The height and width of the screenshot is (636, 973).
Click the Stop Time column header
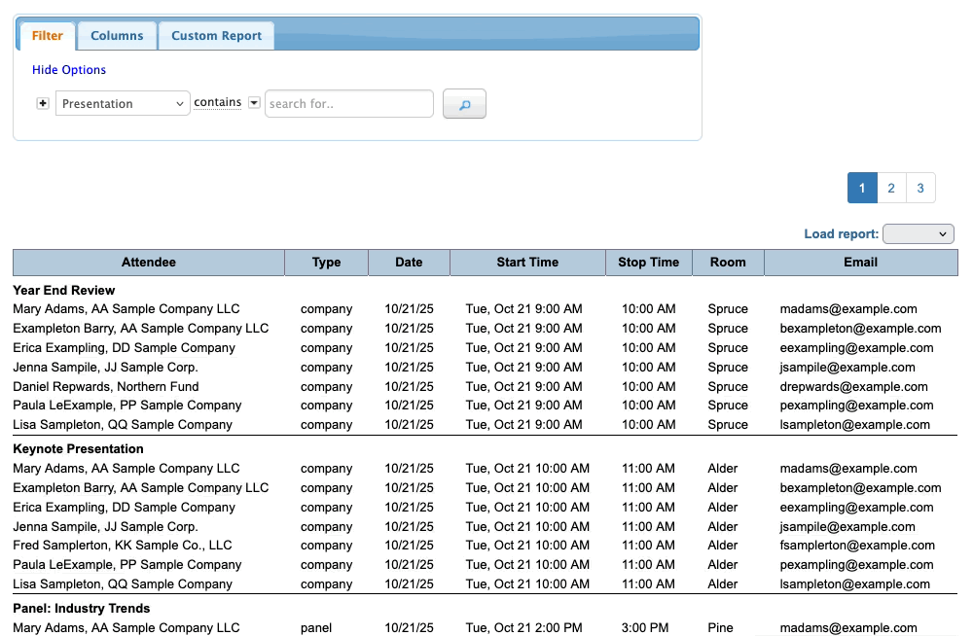coord(648,263)
